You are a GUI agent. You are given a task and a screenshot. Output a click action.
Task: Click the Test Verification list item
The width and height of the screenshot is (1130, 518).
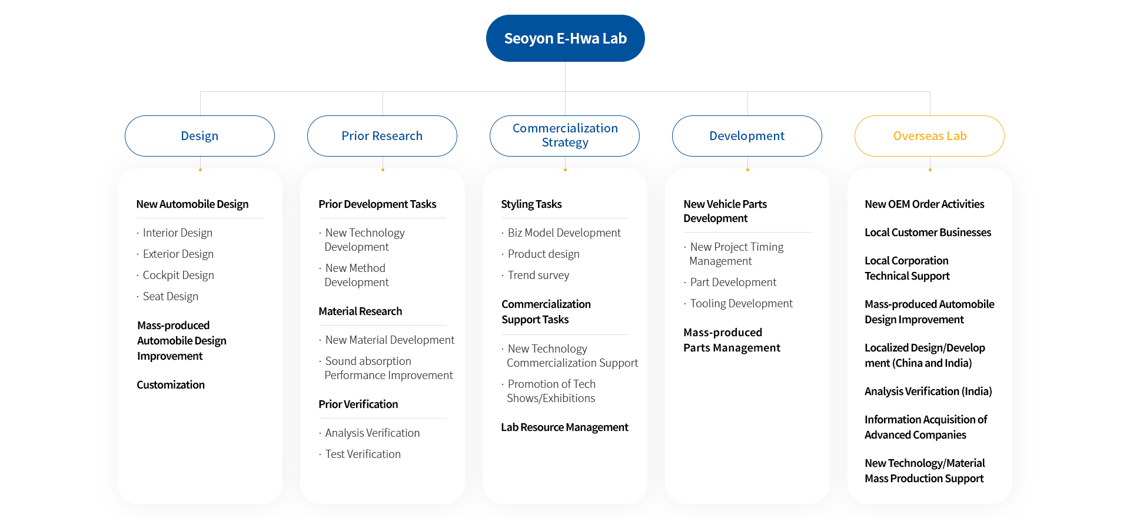(x=363, y=454)
